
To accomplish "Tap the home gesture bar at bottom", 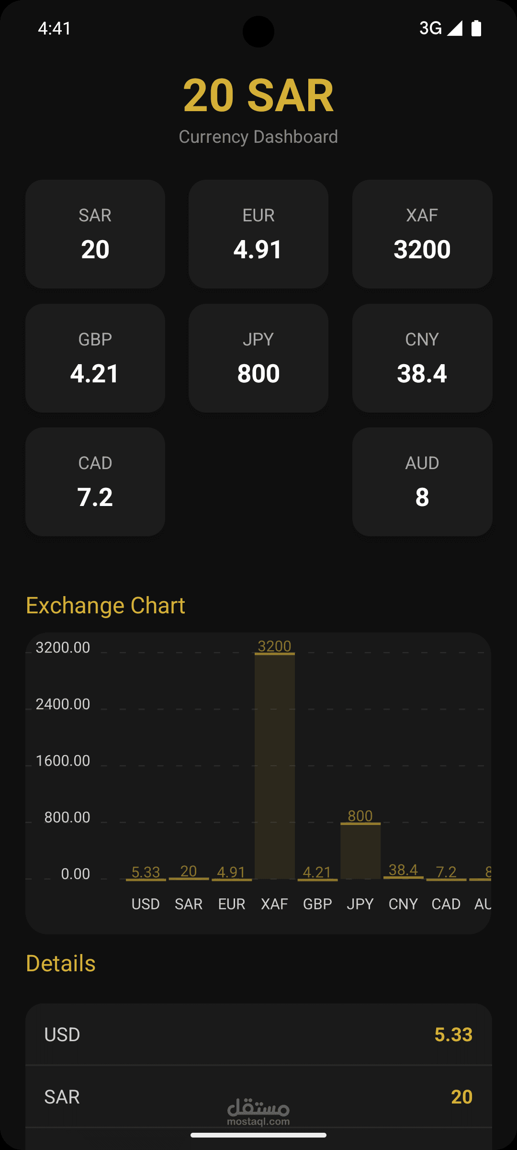I will click(x=258, y=1135).
